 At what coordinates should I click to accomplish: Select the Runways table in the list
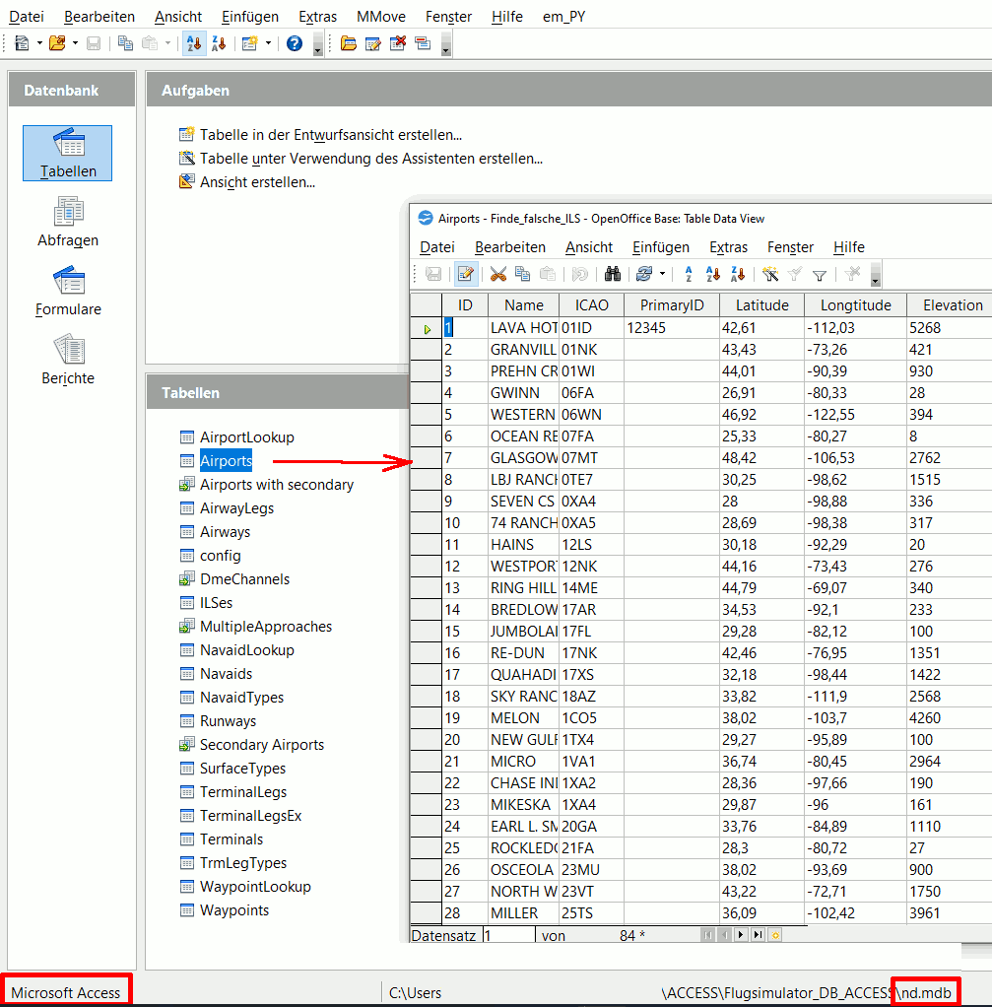pos(228,721)
